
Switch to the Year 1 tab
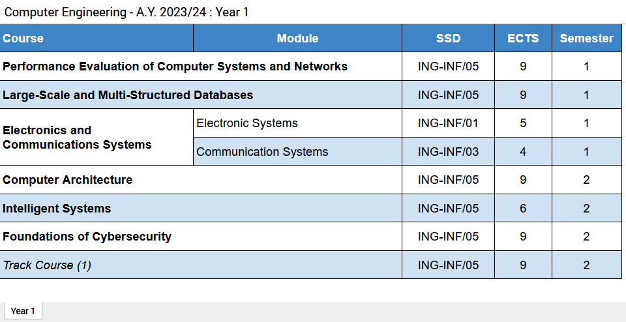point(23,311)
